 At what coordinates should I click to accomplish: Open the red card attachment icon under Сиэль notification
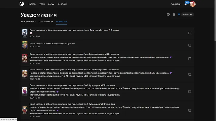tap(31, 33)
